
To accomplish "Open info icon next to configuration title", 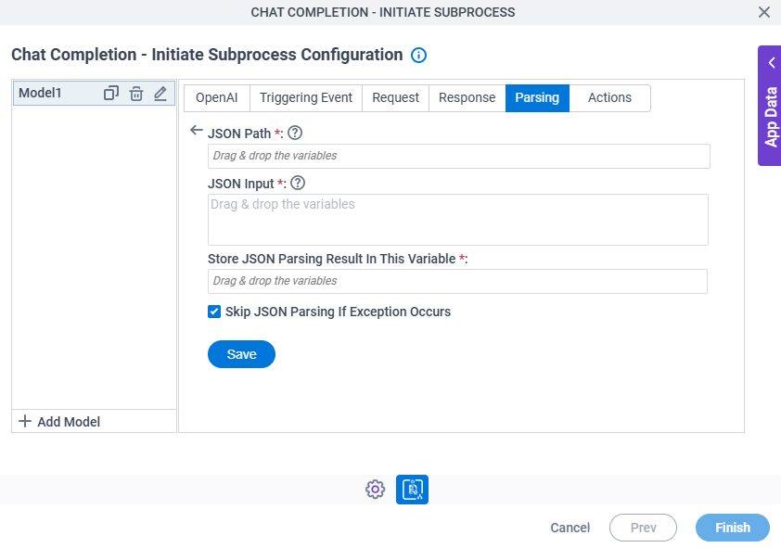I will (x=418, y=55).
